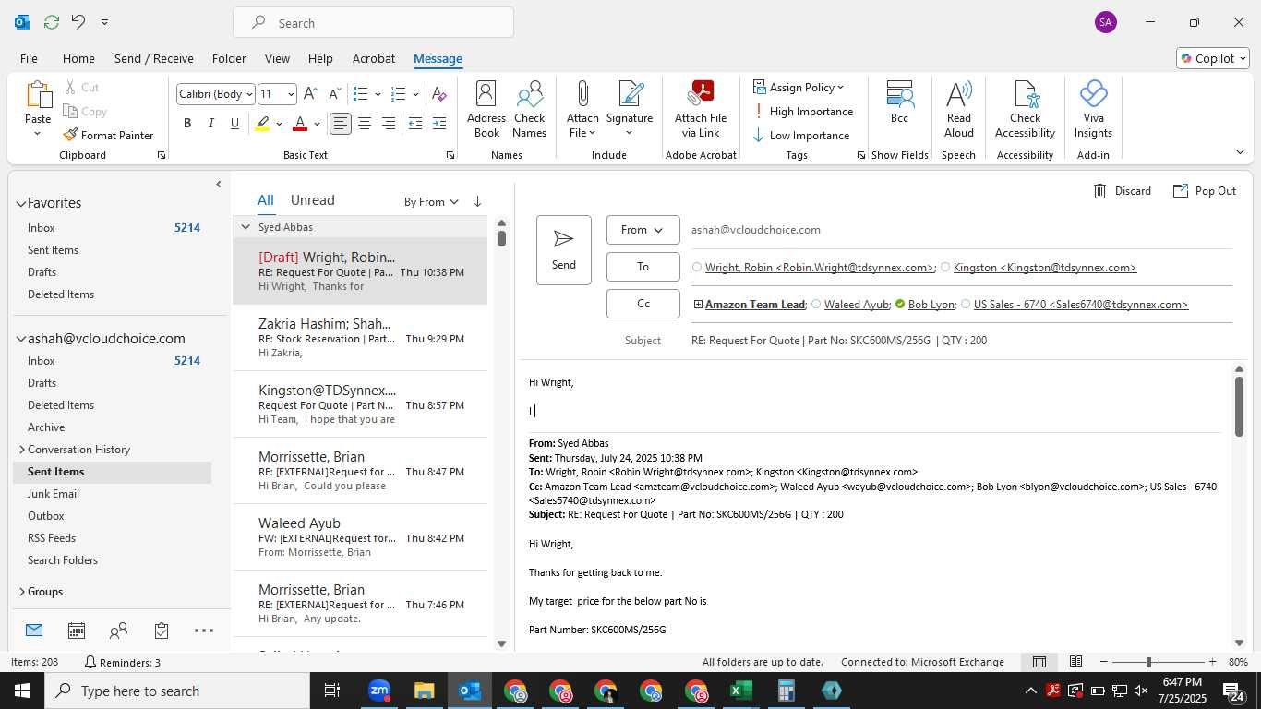
Task: Reverse sort order arrow in message list
Action: tap(477, 201)
